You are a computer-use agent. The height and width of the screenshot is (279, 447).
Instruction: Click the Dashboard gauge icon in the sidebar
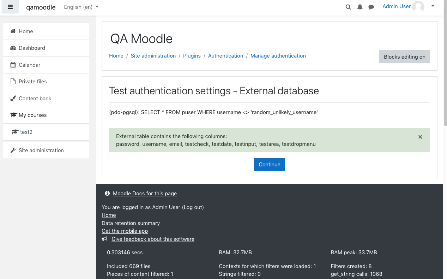coord(13,48)
